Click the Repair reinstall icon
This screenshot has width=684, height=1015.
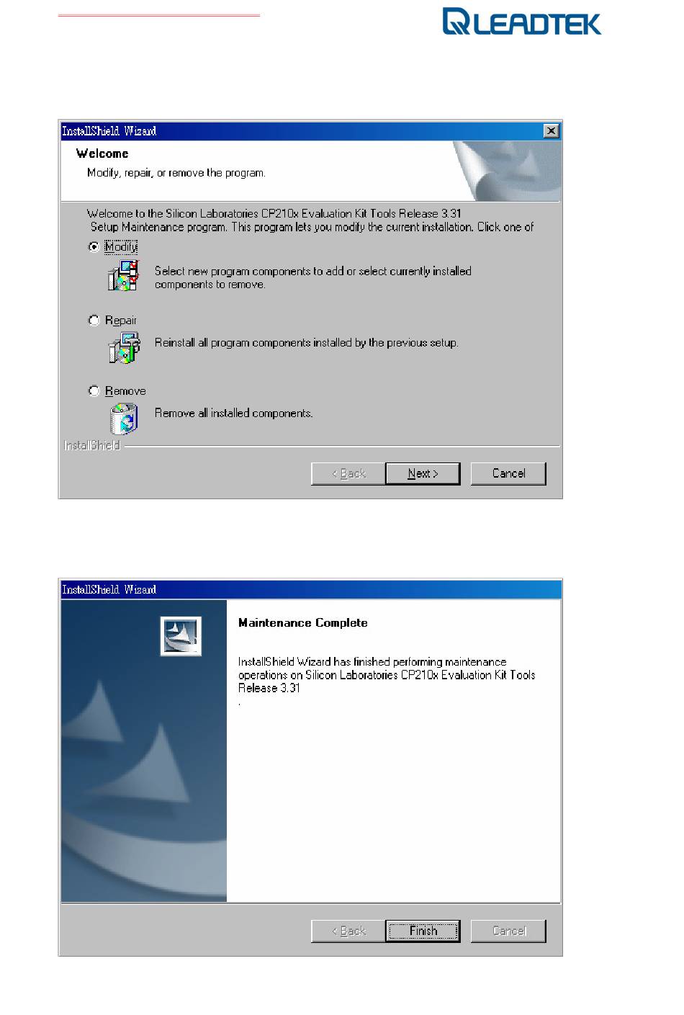click(x=123, y=347)
